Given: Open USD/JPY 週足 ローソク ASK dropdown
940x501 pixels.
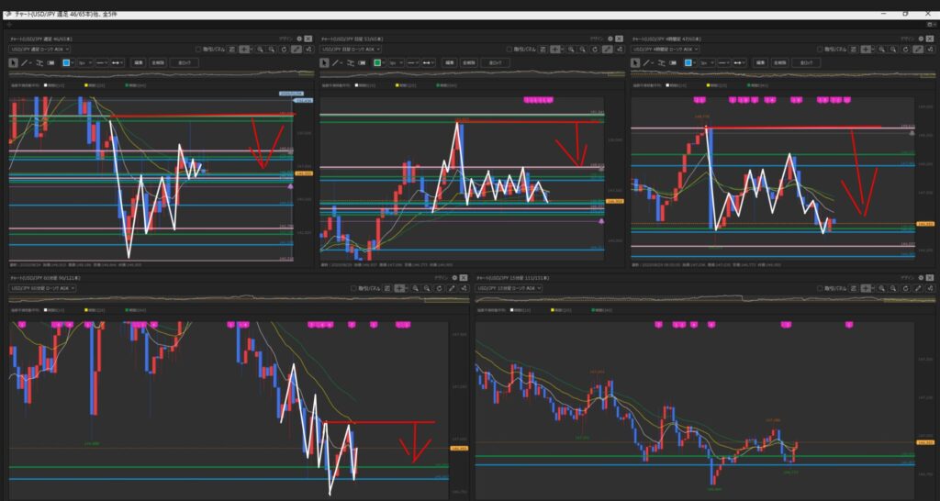Looking at the screenshot, I should [39, 50].
